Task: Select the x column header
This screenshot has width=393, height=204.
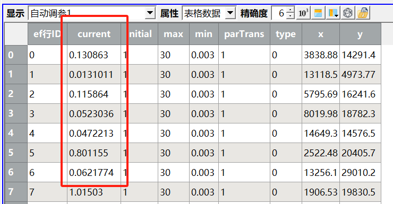Action: (321, 34)
